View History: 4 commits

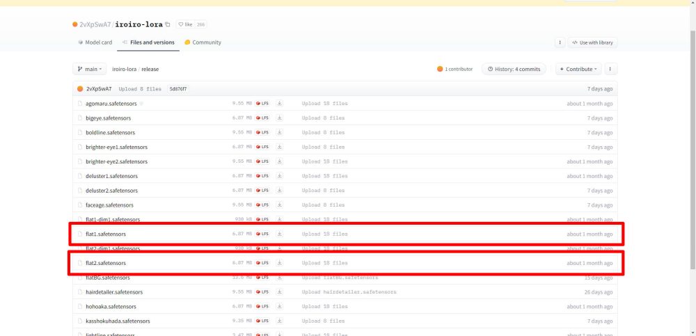pos(514,70)
